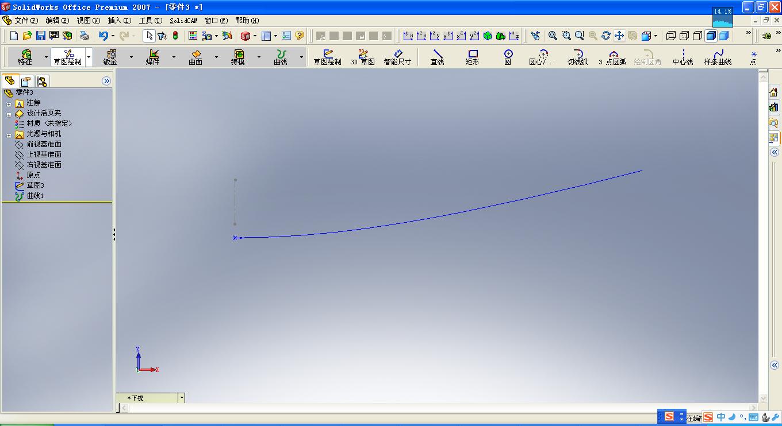Select the Tangent Arc (切线弧) tool

[x=577, y=57]
